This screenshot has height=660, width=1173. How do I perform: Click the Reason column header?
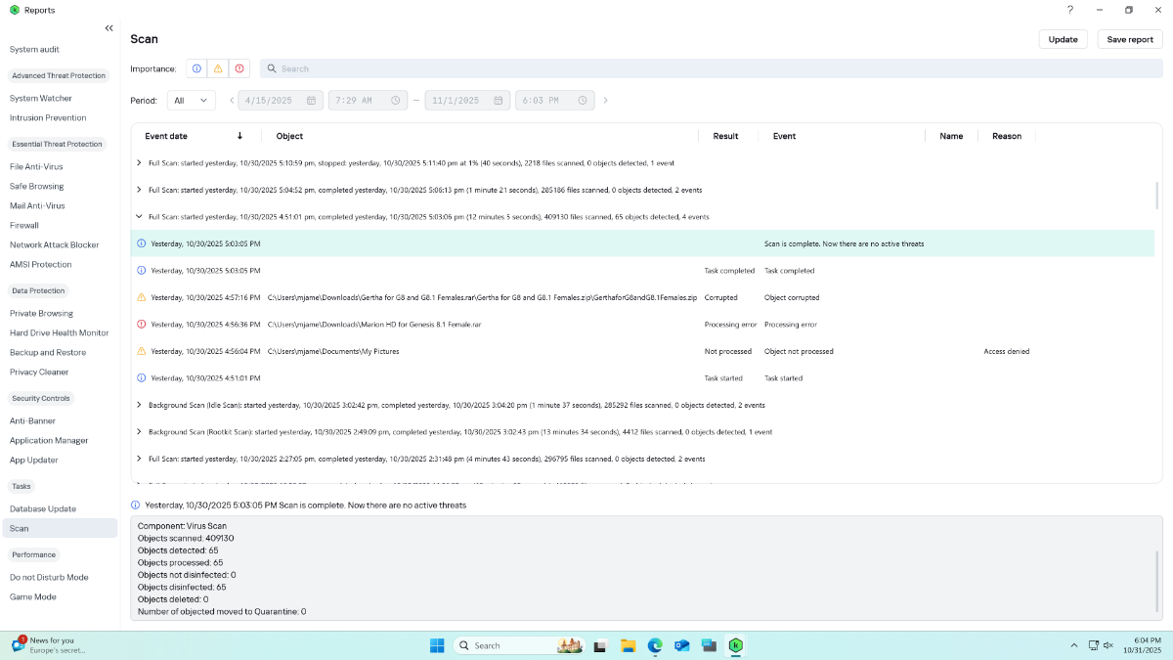click(1007, 136)
